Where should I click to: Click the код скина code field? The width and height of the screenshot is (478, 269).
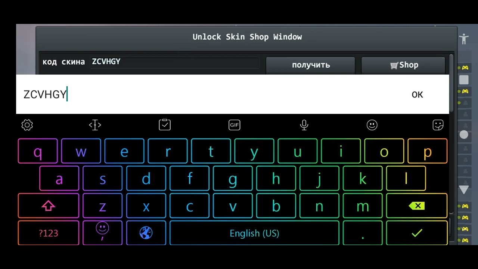pos(175,62)
